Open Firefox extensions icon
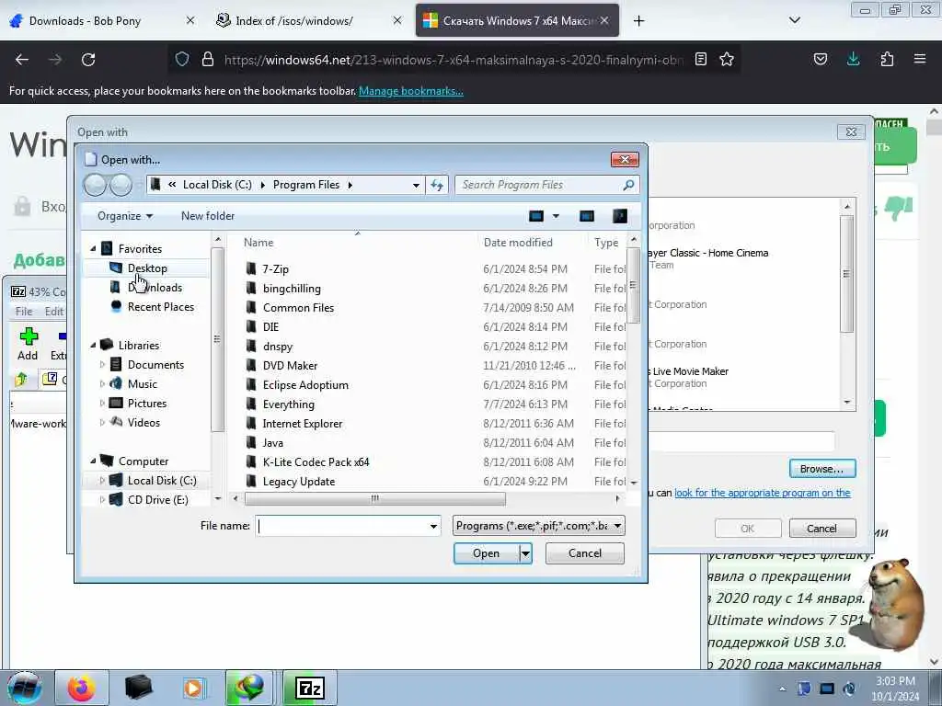 [x=887, y=59]
